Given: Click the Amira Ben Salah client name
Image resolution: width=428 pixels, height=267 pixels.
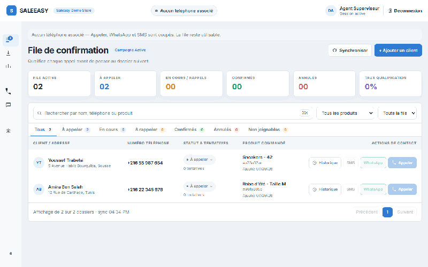Looking at the screenshot, I should point(65,187).
